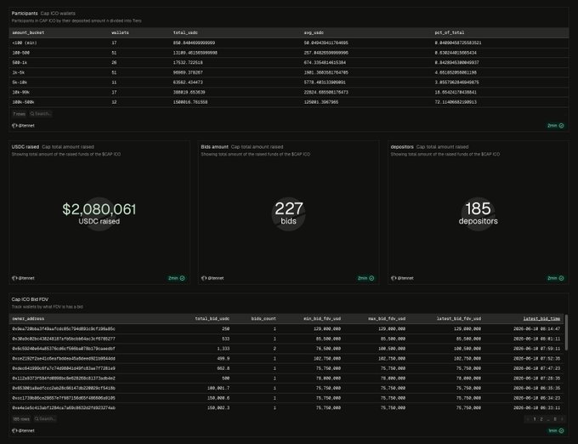Click the 63562.434473 total_usdc value

click(x=188, y=83)
